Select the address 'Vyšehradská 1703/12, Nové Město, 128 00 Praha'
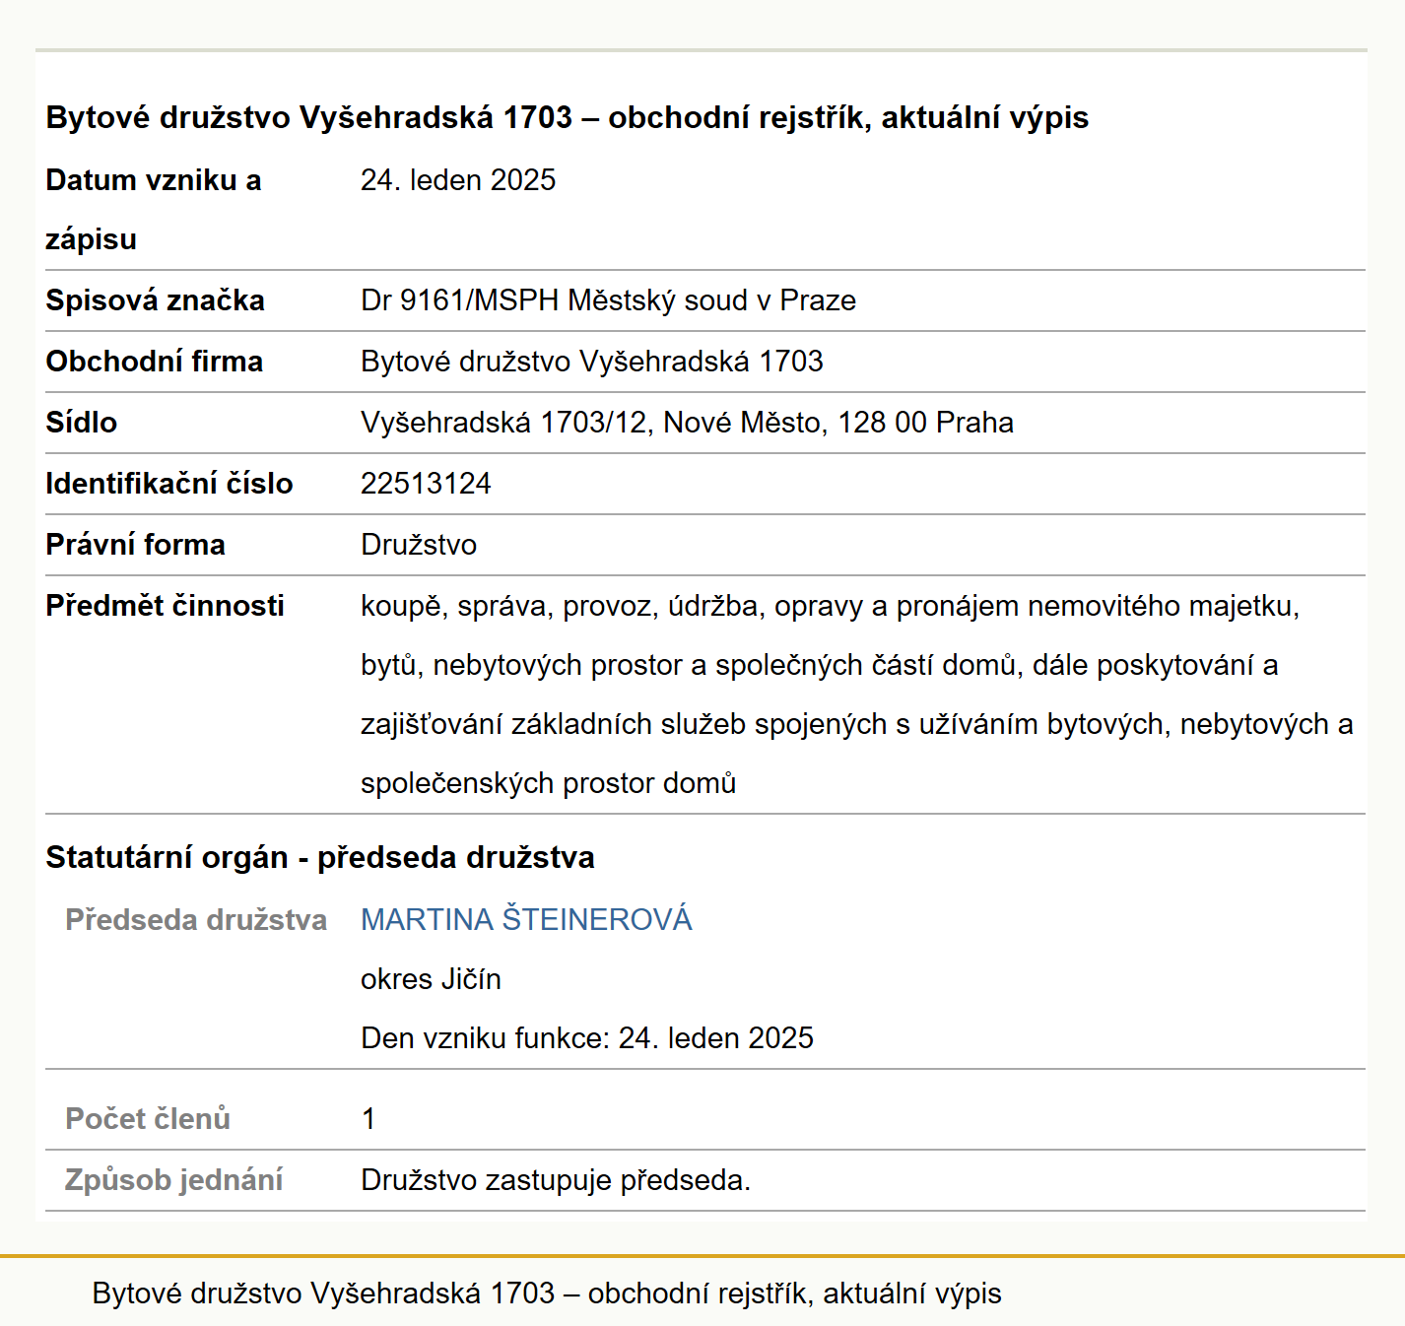The width and height of the screenshot is (1405, 1326). click(x=687, y=423)
